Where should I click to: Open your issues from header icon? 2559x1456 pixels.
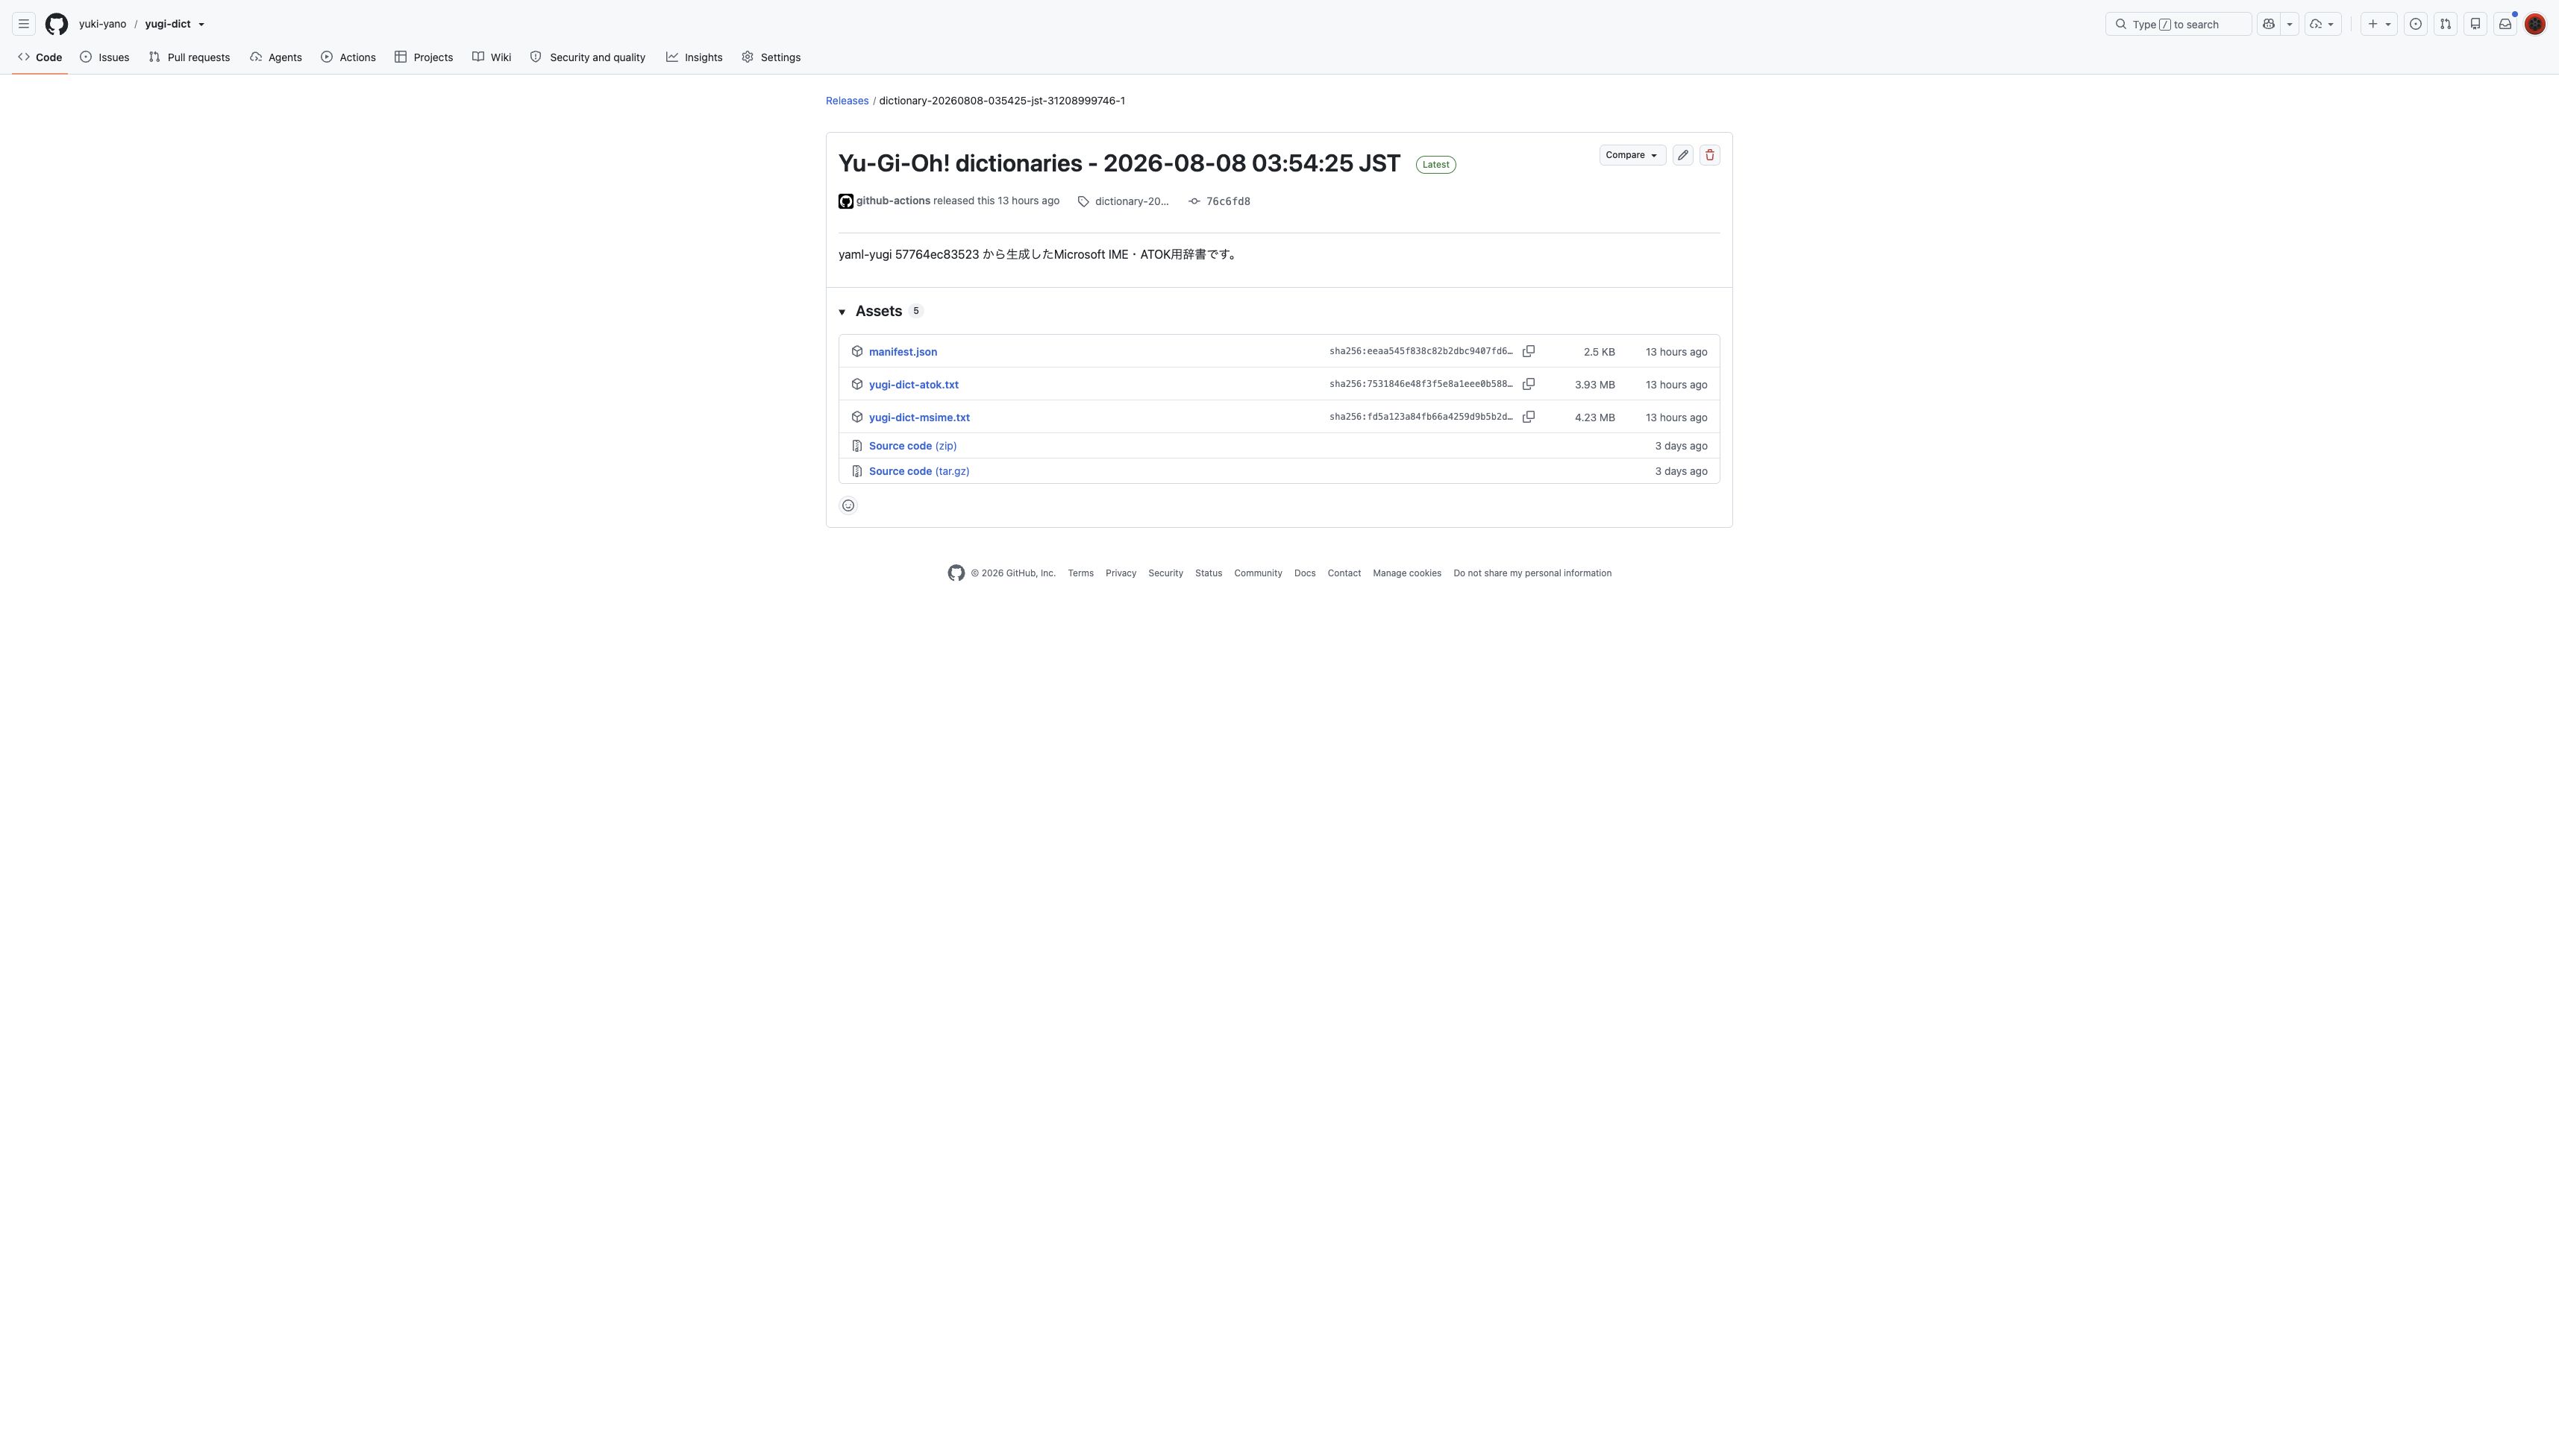(2415, 24)
